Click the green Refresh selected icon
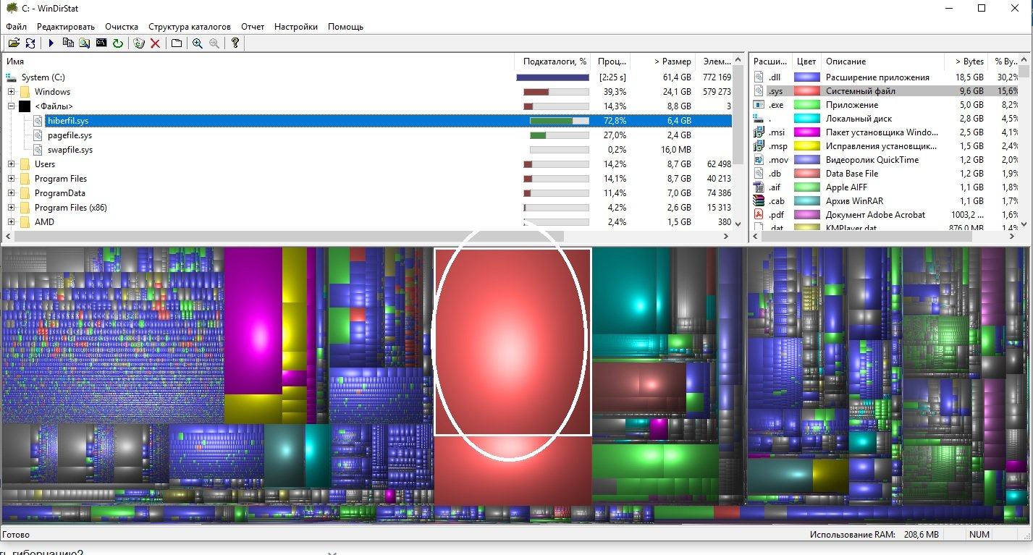Image resolution: width=1033 pixels, height=555 pixels. [x=117, y=43]
